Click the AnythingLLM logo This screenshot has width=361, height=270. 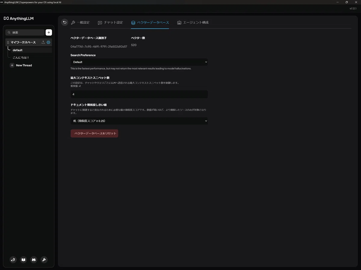tap(19, 18)
